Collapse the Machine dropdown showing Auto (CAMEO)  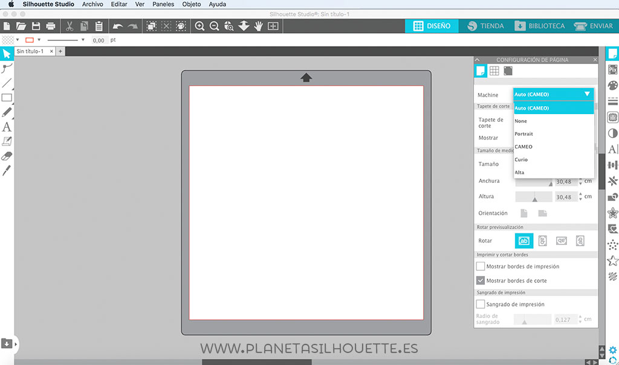(554, 94)
